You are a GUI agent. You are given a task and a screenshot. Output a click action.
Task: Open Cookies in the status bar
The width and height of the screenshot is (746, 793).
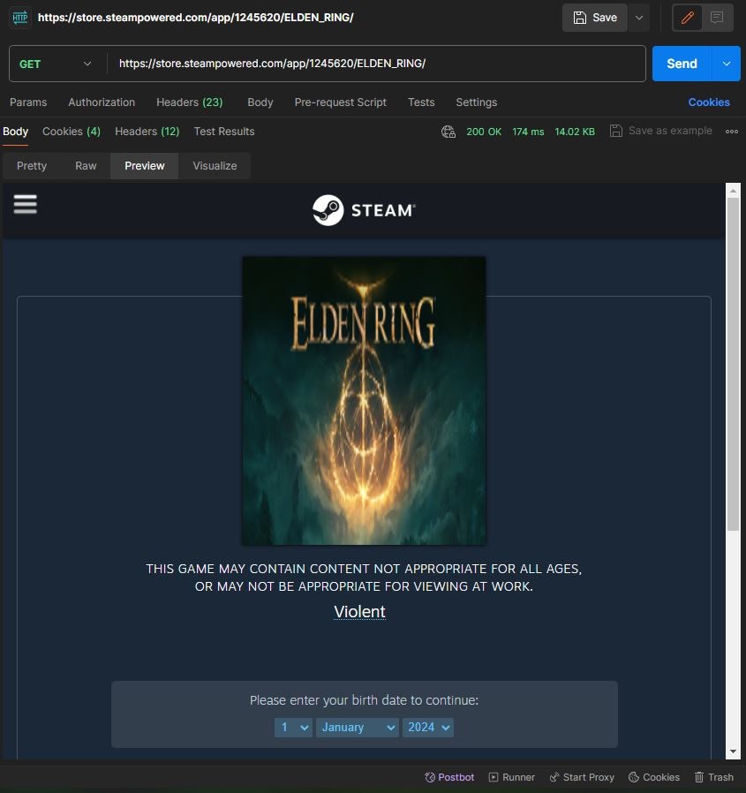tap(654, 777)
